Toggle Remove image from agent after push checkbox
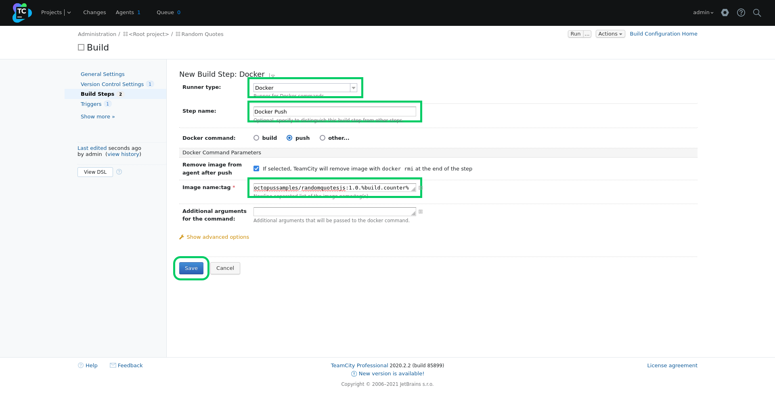This screenshot has width=775, height=402. pos(256,168)
